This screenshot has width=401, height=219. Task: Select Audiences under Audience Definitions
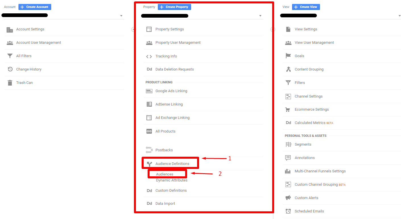pyautogui.click(x=165, y=174)
